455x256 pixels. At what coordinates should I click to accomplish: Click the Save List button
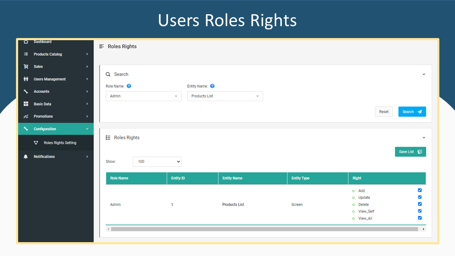(411, 152)
